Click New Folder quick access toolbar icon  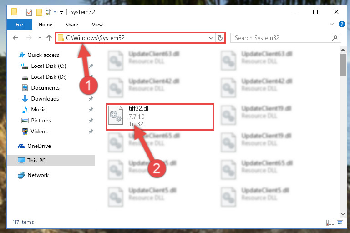(39, 12)
